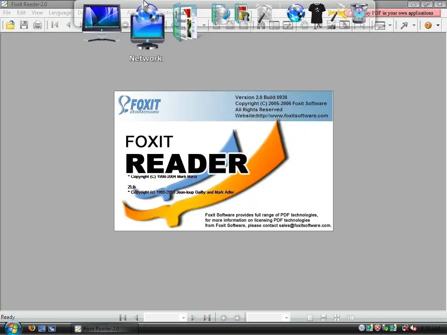Open the Pictures folder in the dock
447x335 pixels.
[x=242, y=13]
